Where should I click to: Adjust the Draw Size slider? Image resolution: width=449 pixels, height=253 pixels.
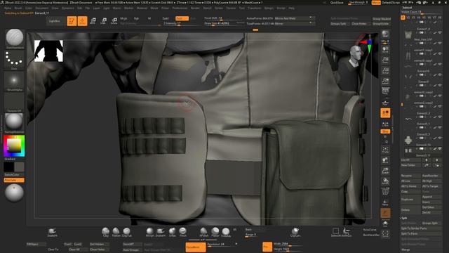(224, 23)
